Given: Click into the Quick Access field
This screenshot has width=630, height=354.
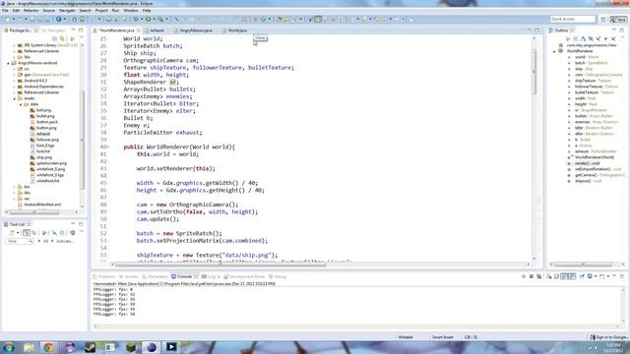Looking at the screenshot, I should point(573,19).
